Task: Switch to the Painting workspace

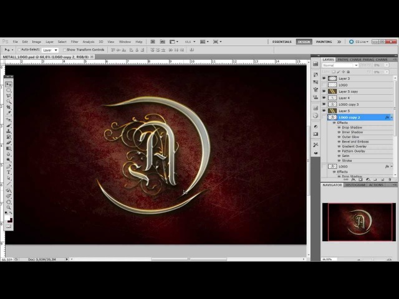Action: click(x=324, y=42)
